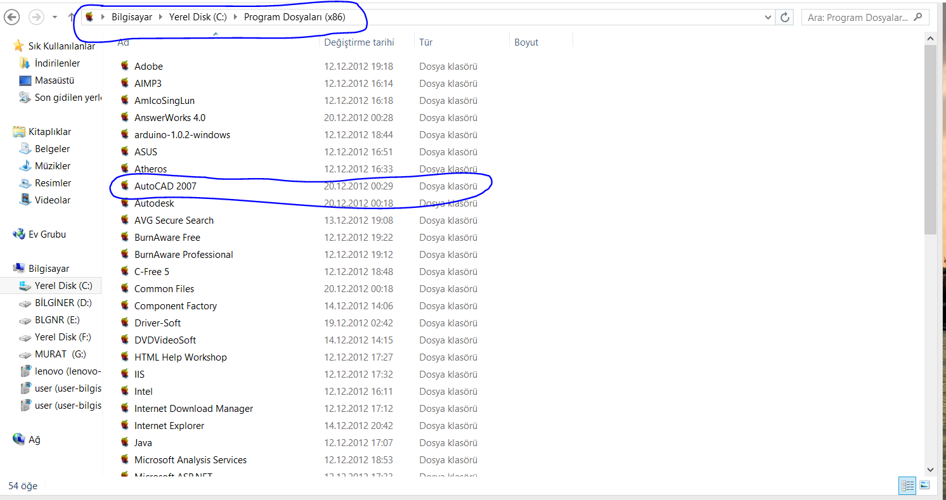Click the BurnAware Free folder icon
This screenshot has height=500, width=946.
125,237
